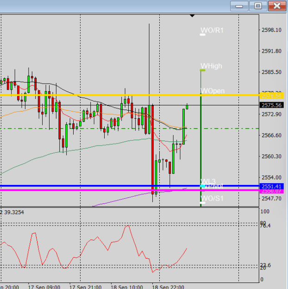Image resolution: width=288 pixels, height=289 pixels.
Task: Click the chart shift black triangle marker
Action: [192, 16]
